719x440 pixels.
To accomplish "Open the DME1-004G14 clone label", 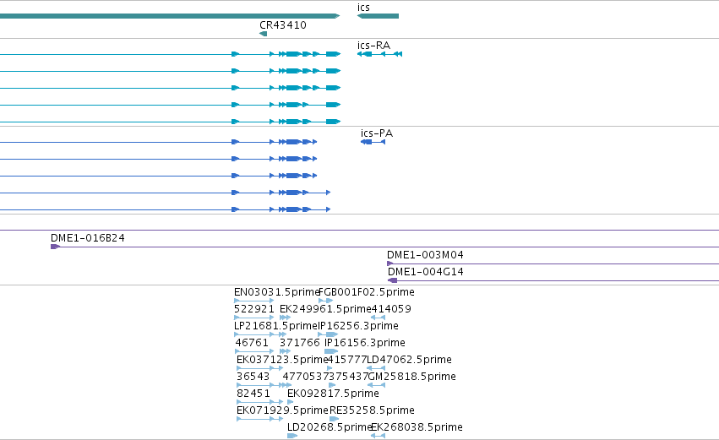I will [x=426, y=272].
